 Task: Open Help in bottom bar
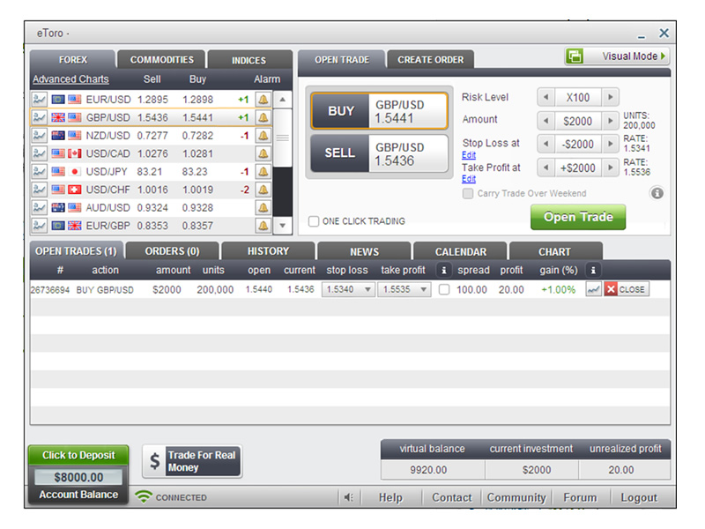click(390, 497)
